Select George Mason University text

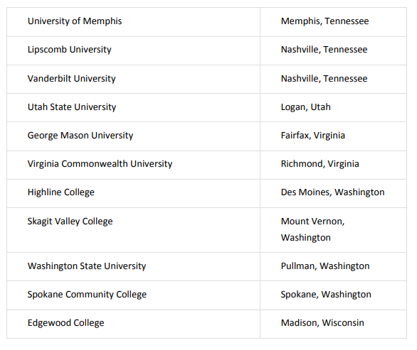[80, 136]
